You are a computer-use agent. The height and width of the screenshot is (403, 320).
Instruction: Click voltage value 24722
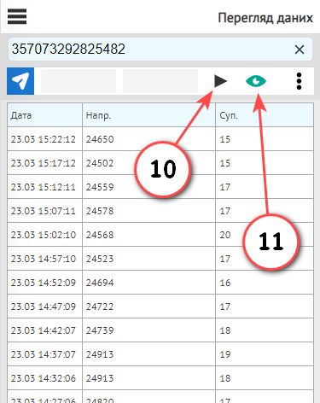100,307
